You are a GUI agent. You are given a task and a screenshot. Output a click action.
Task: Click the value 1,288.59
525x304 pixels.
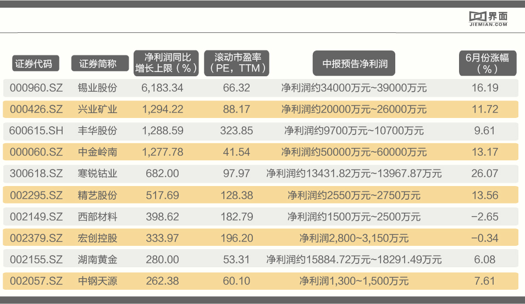click(163, 131)
